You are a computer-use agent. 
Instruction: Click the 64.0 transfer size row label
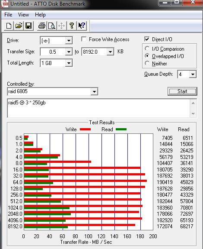click(x=18, y=182)
